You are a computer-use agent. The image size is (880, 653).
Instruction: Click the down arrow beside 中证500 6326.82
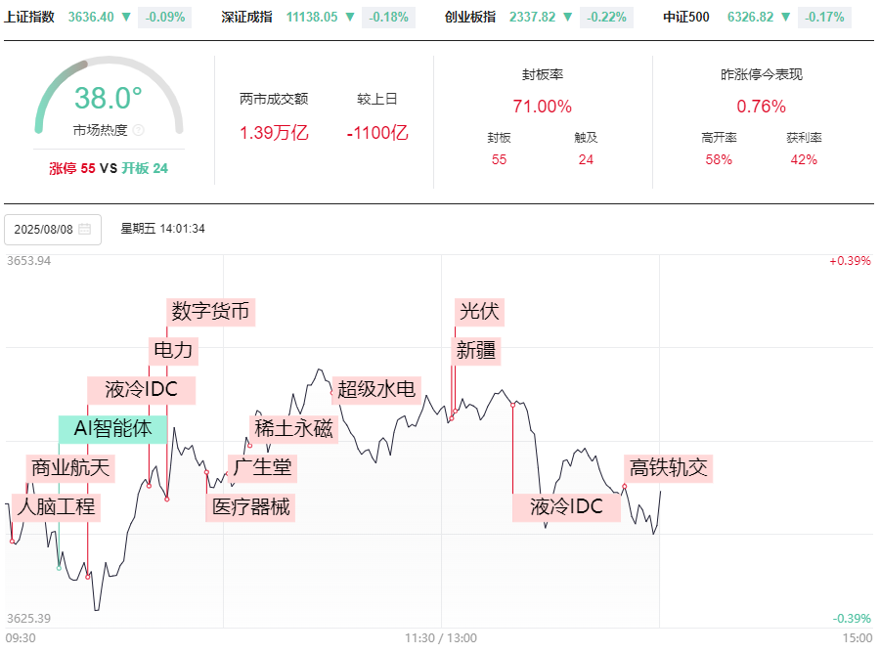(787, 17)
